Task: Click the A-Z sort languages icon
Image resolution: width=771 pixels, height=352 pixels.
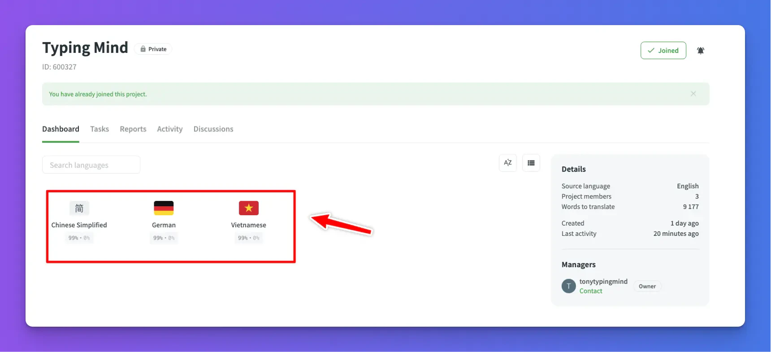Action: pyautogui.click(x=508, y=163)
